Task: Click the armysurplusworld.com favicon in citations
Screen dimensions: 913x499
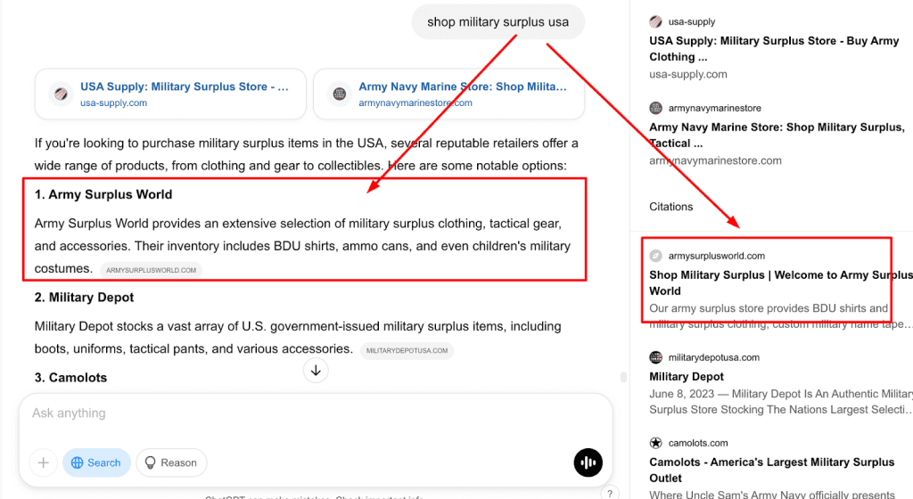Action: pos(655,256)
